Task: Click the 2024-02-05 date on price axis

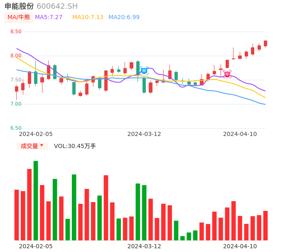Action: pos(36,134)
